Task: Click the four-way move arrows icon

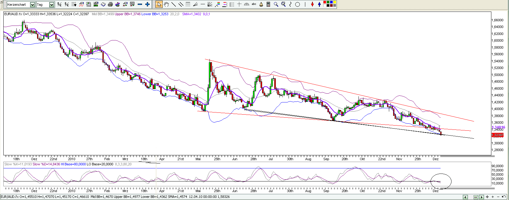Action: click(487, 197)
